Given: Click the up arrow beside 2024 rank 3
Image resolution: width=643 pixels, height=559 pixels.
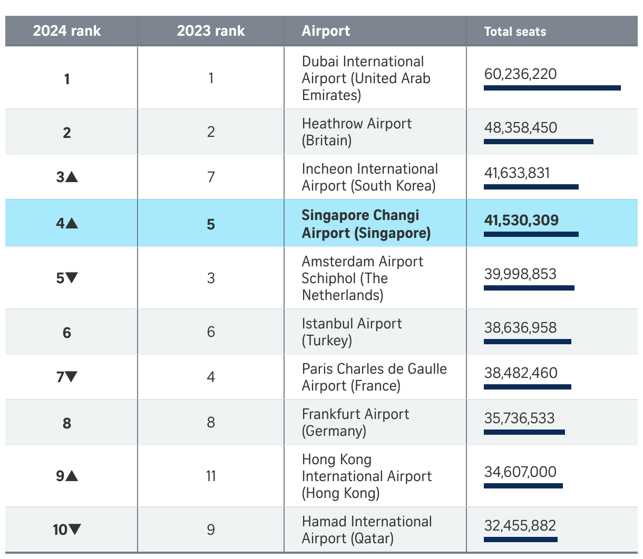Looking at the screenshot, I should [72, 177].
